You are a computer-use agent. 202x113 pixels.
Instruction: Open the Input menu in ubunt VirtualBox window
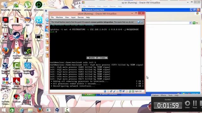point(73,18)
